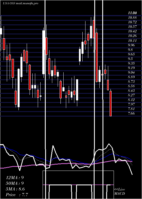142x199 pixels.
Task: Select the 7.81 price axis label
Action: (131, 109)
